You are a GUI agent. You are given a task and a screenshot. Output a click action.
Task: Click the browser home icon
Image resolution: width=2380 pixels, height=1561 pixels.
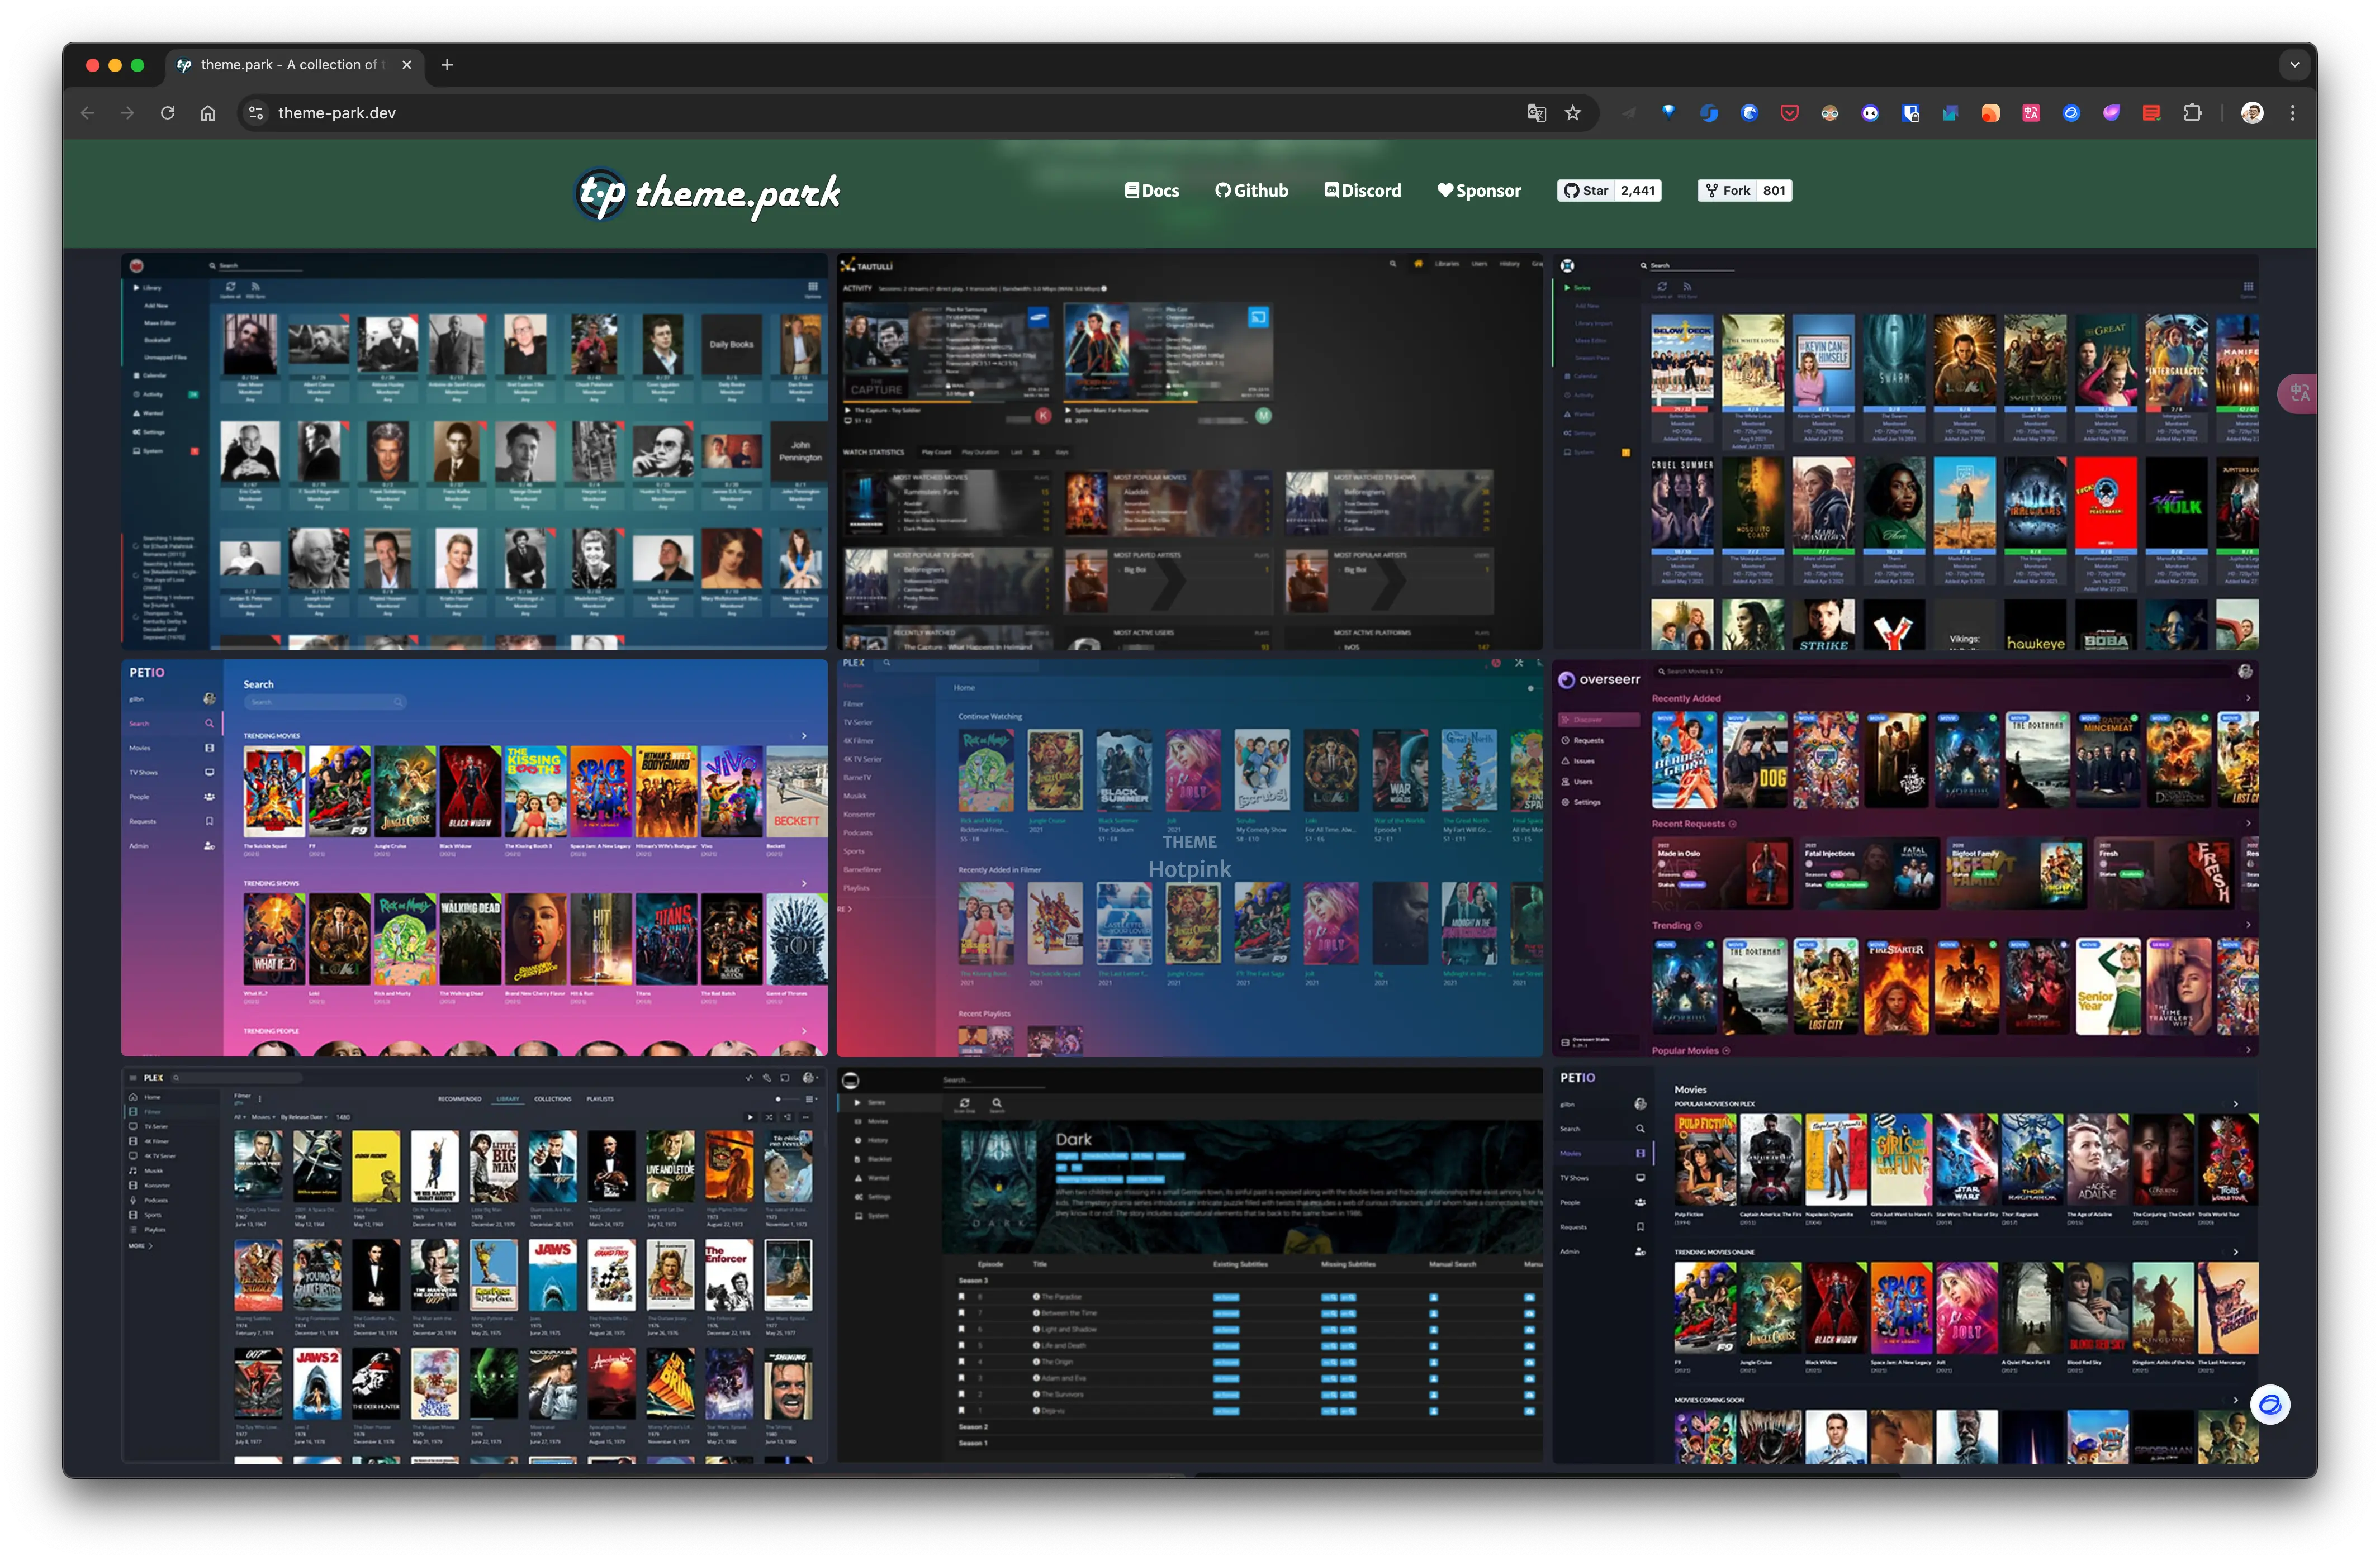tap(208, 113)
